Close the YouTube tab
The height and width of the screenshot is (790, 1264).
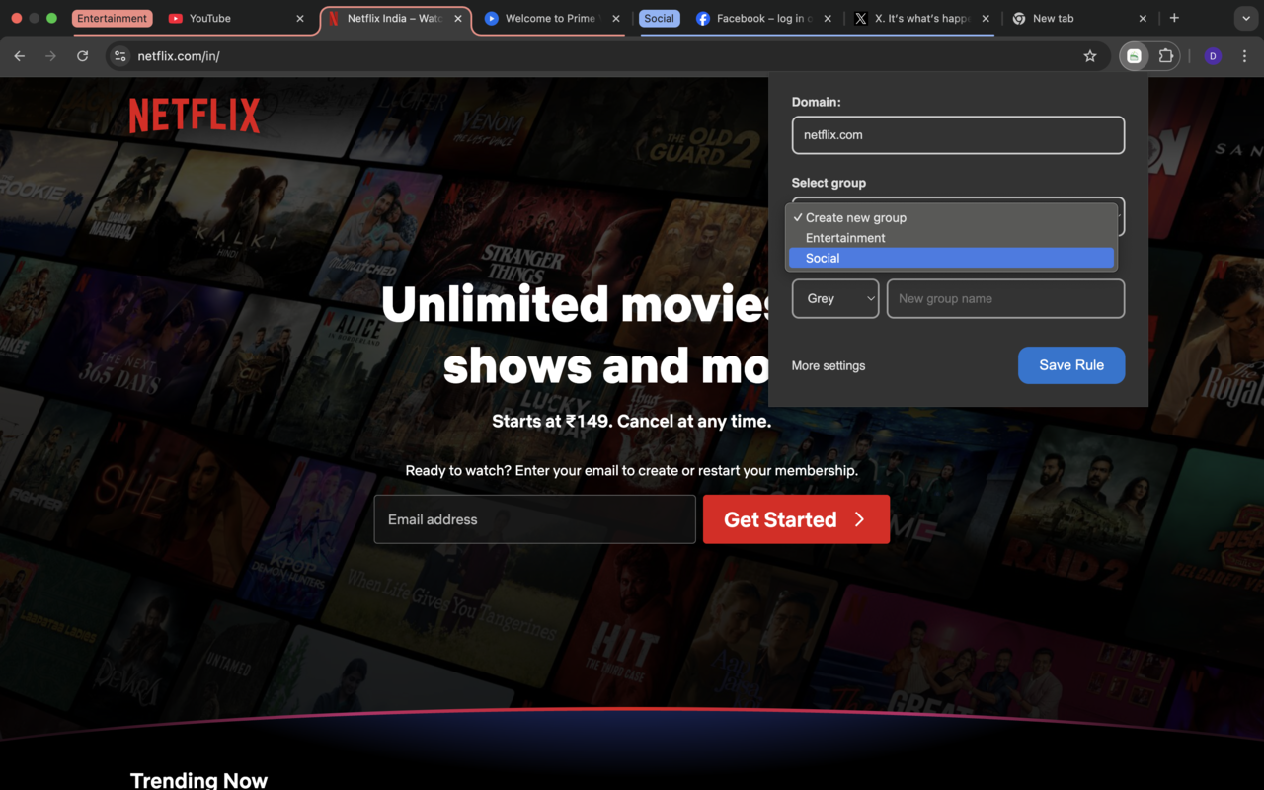tap(300, 18)
